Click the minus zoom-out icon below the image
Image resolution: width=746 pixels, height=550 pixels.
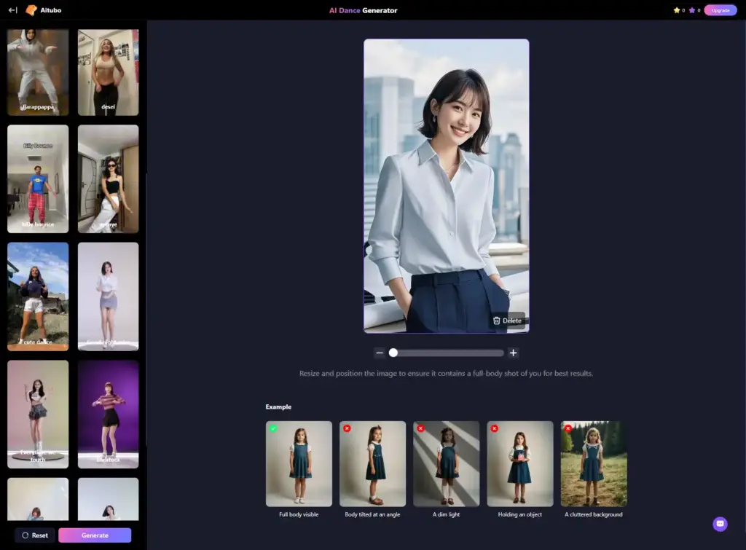click(x=379, y=353)
